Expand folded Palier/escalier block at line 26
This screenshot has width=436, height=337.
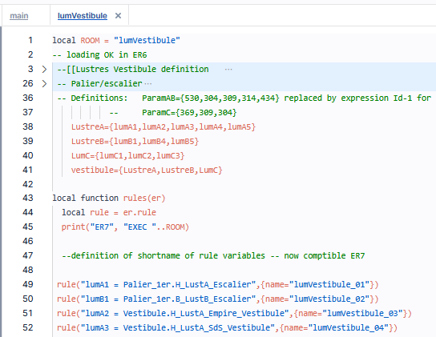(44, 83)
